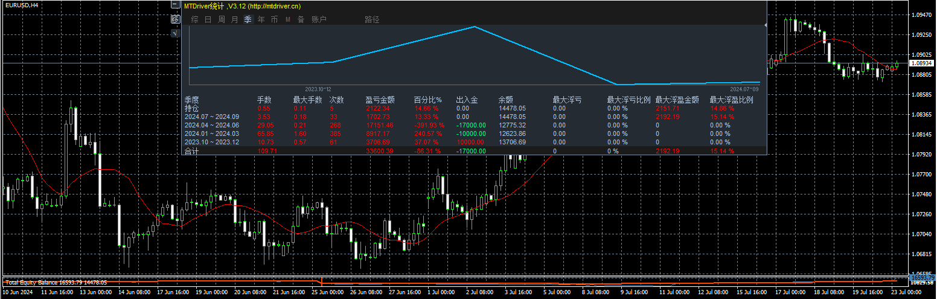The width and height of the screenshot is (937, 299).
Task: Toggle the √ checkmark icon beside panel
Action: [176, 33]
